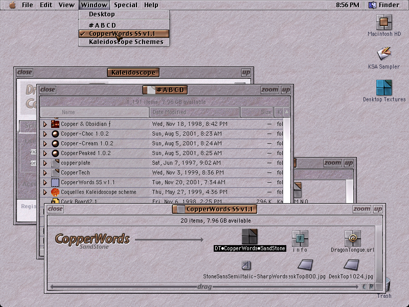Expand the Coquelles Kaleidoscope scheme triangle
409x307 pixels.
(x=45, y=192)
